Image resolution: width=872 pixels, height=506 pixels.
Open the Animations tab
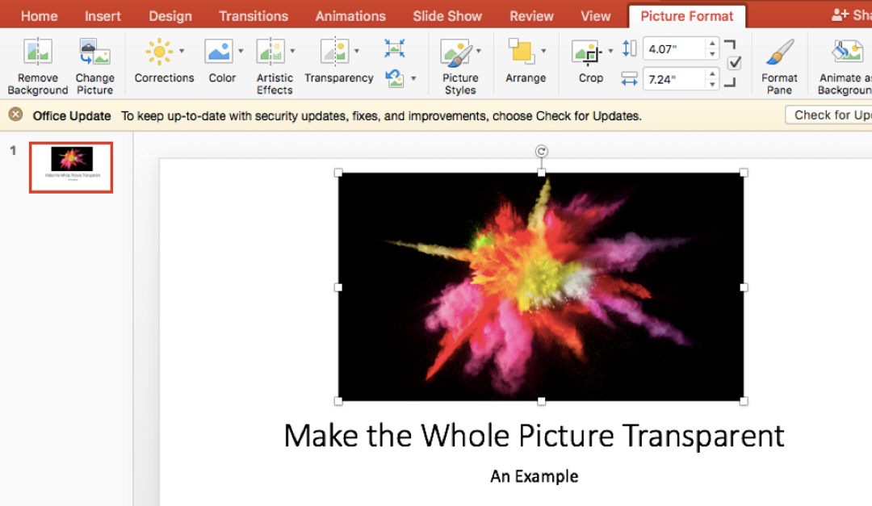(350, 15)
